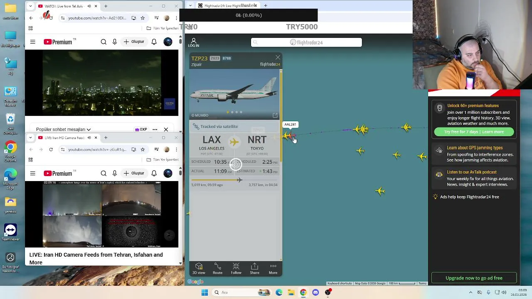532x299 pixels.
Task: Click Keyboard shortcuts link on map
Action: 340,283
